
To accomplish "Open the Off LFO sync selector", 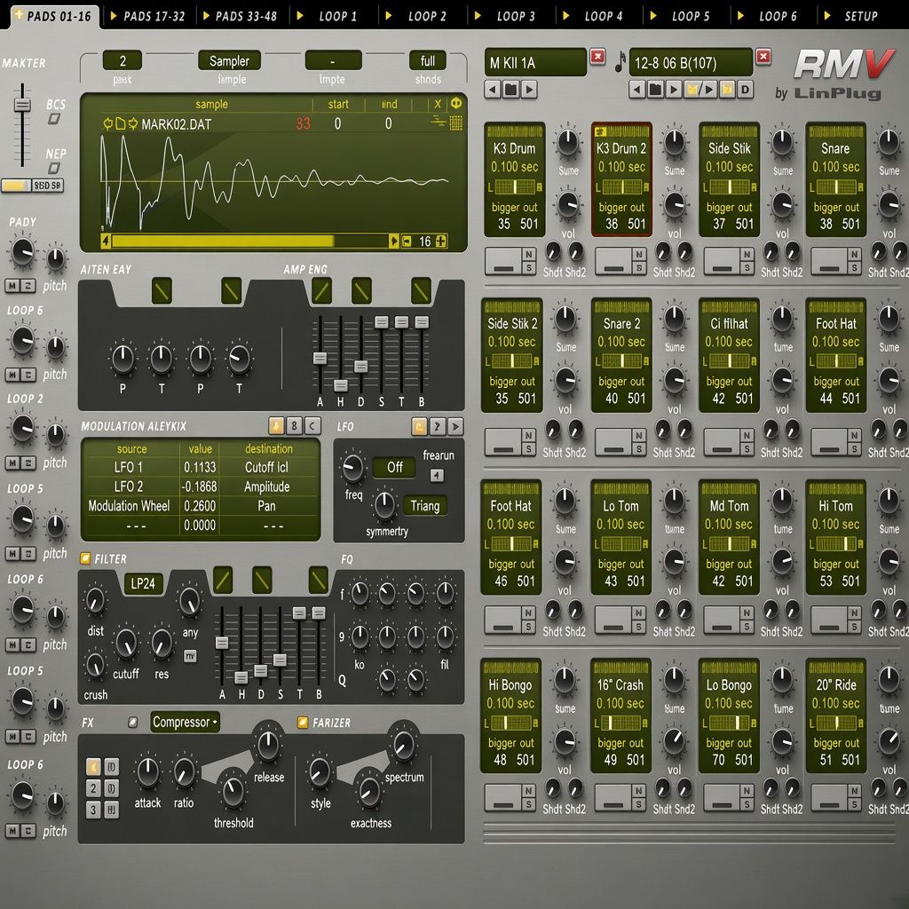I will pyautogui.click(x=394, y=467).
